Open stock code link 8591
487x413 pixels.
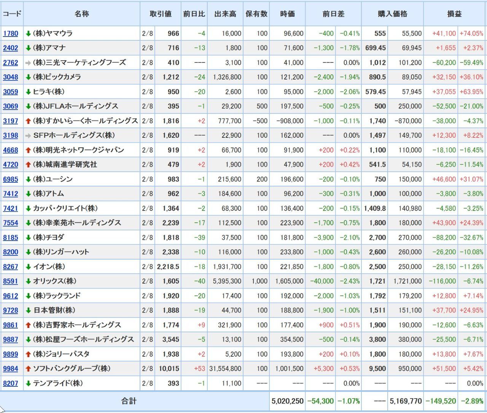(11, 281)
